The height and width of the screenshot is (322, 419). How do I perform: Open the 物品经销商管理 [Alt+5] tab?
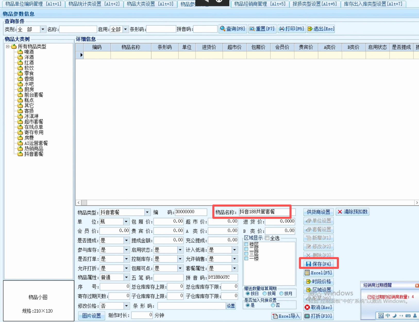[260, 4]
